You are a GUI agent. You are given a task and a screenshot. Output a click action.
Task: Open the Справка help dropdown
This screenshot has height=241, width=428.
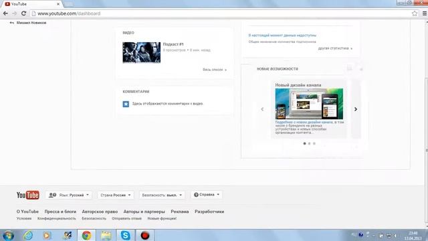207,195
